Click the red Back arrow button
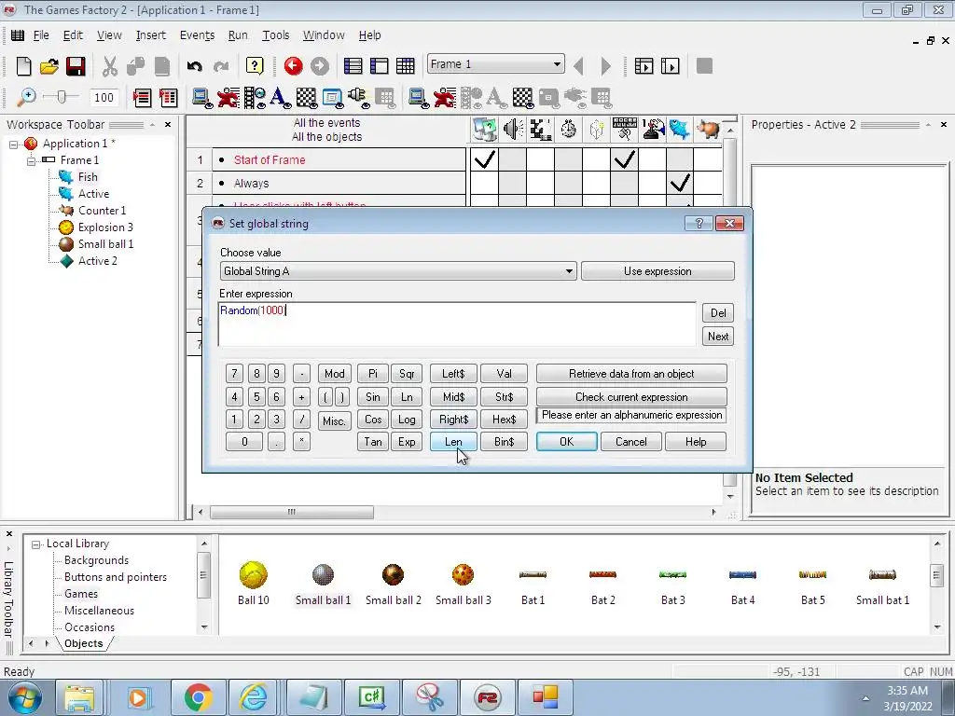 (293, 66)
